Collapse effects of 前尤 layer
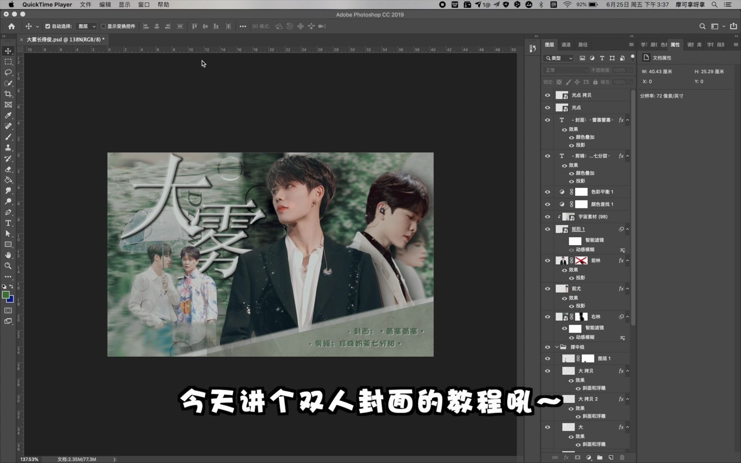This screenshot has width=741, height=463. 628,289
